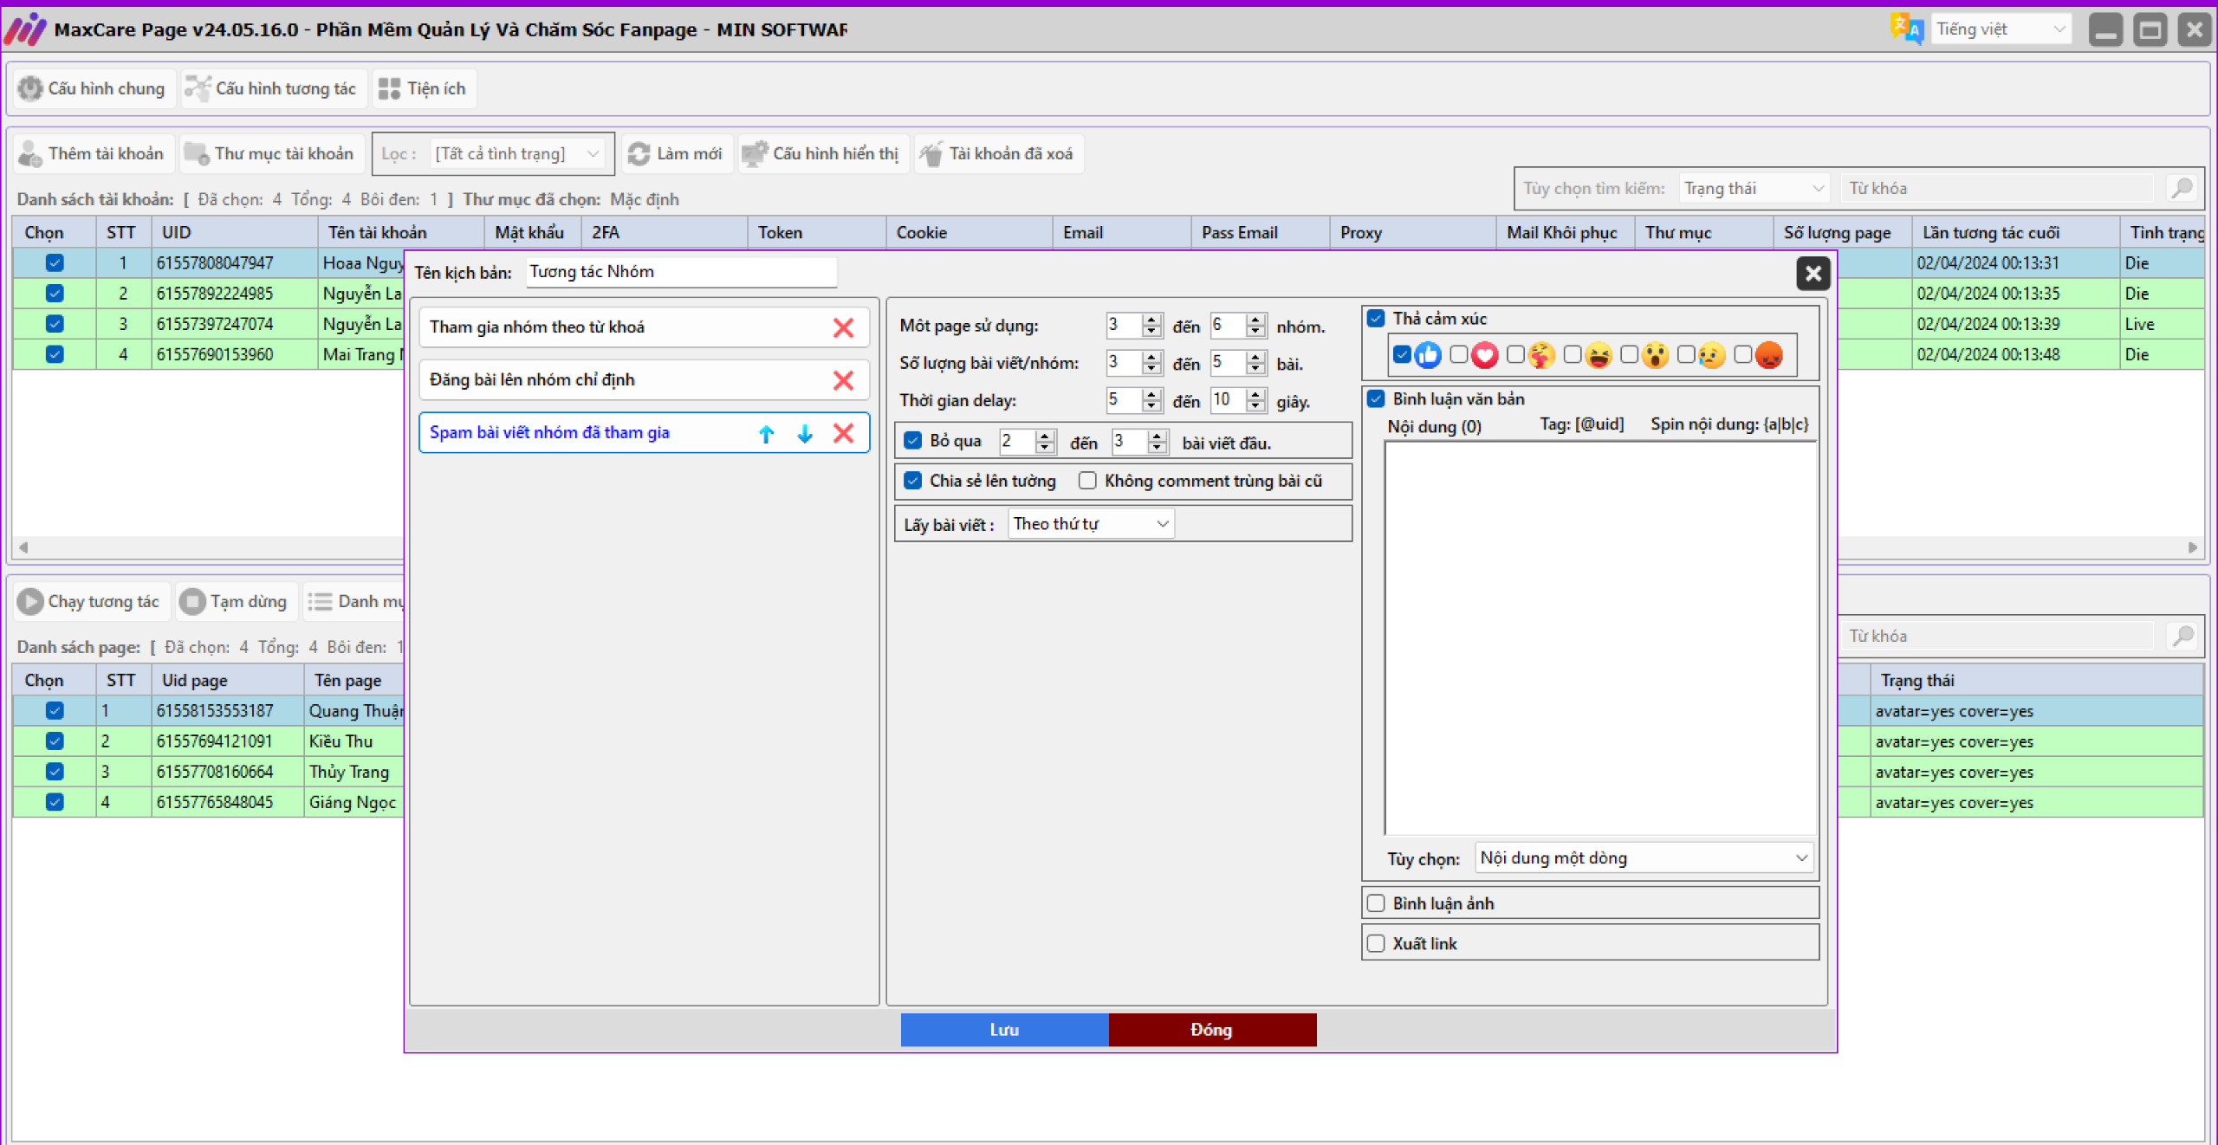Viewport: 2218px width, 1145px height.
Task: Close the script dialog with X button
Action: (1813, 274)
